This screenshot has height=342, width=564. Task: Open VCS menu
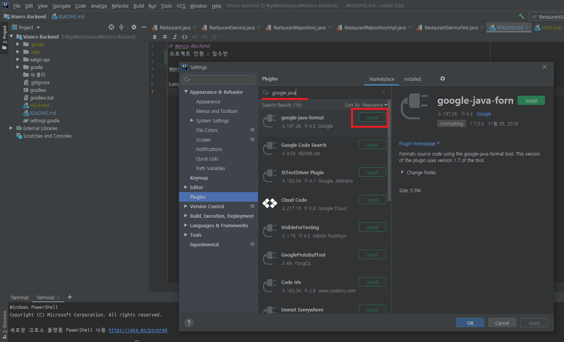pyautogui.click(x=181, y=6)
